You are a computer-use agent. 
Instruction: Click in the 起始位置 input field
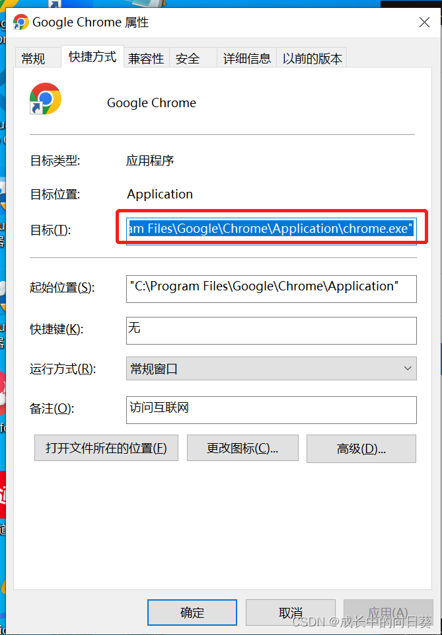click(272, 289)
